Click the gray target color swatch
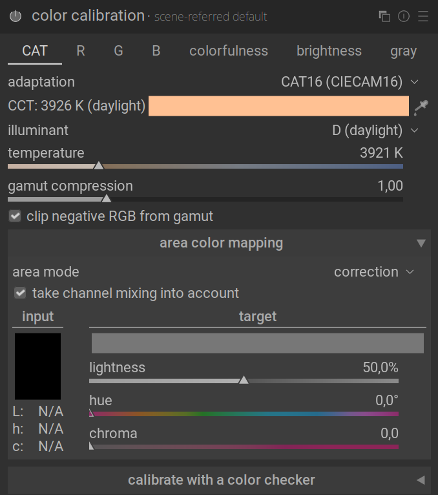Screen dimensions: 438x495 258,343
